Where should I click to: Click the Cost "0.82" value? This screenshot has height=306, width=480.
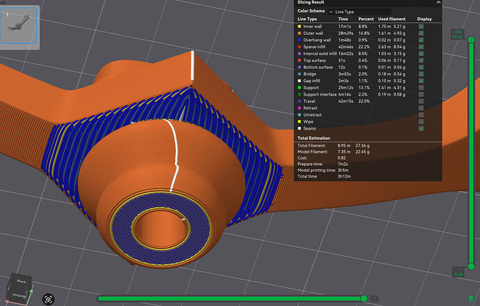342,158
